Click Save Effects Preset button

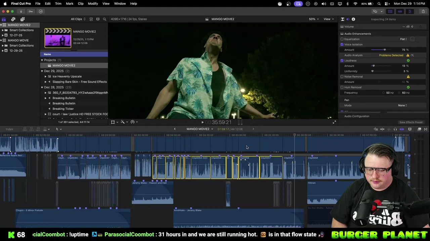(411, 123)
